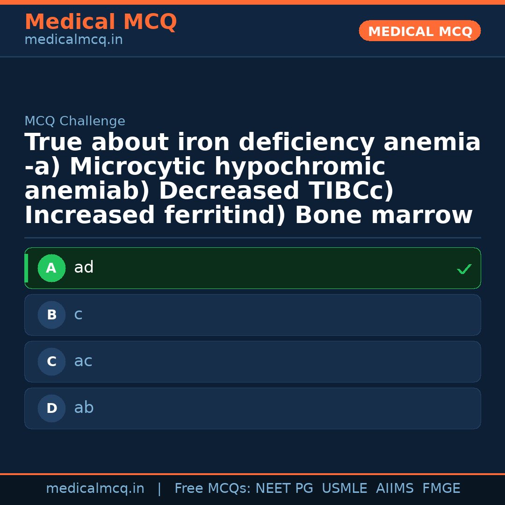Select answer option "ad"

point(252,268)
